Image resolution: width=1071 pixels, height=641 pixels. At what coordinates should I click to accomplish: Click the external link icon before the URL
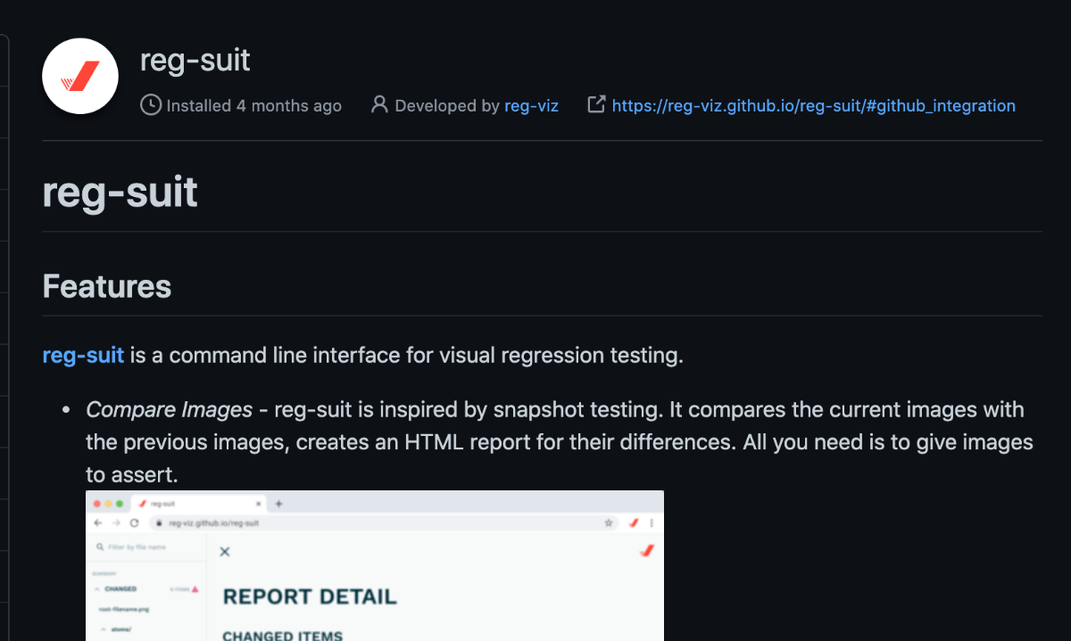click(x=595, y=105)
